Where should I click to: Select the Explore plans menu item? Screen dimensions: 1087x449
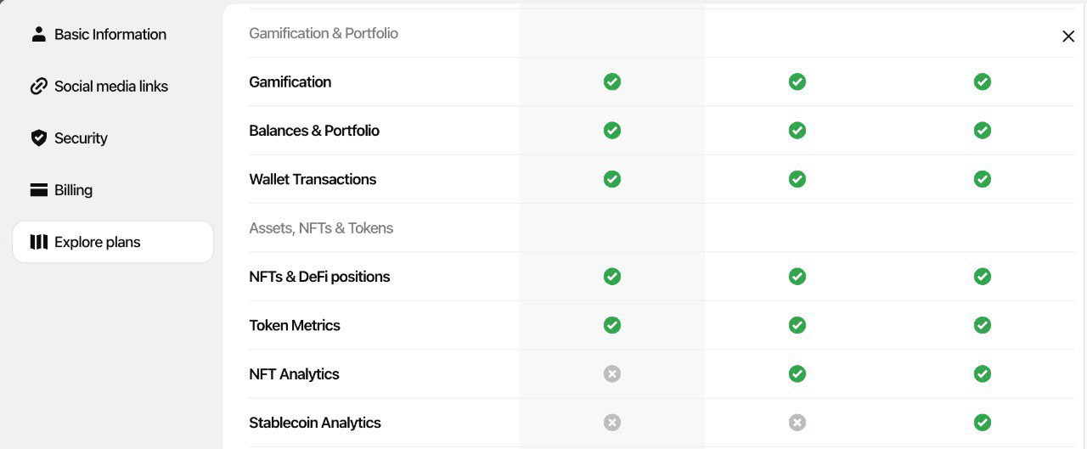coord(97,242)
